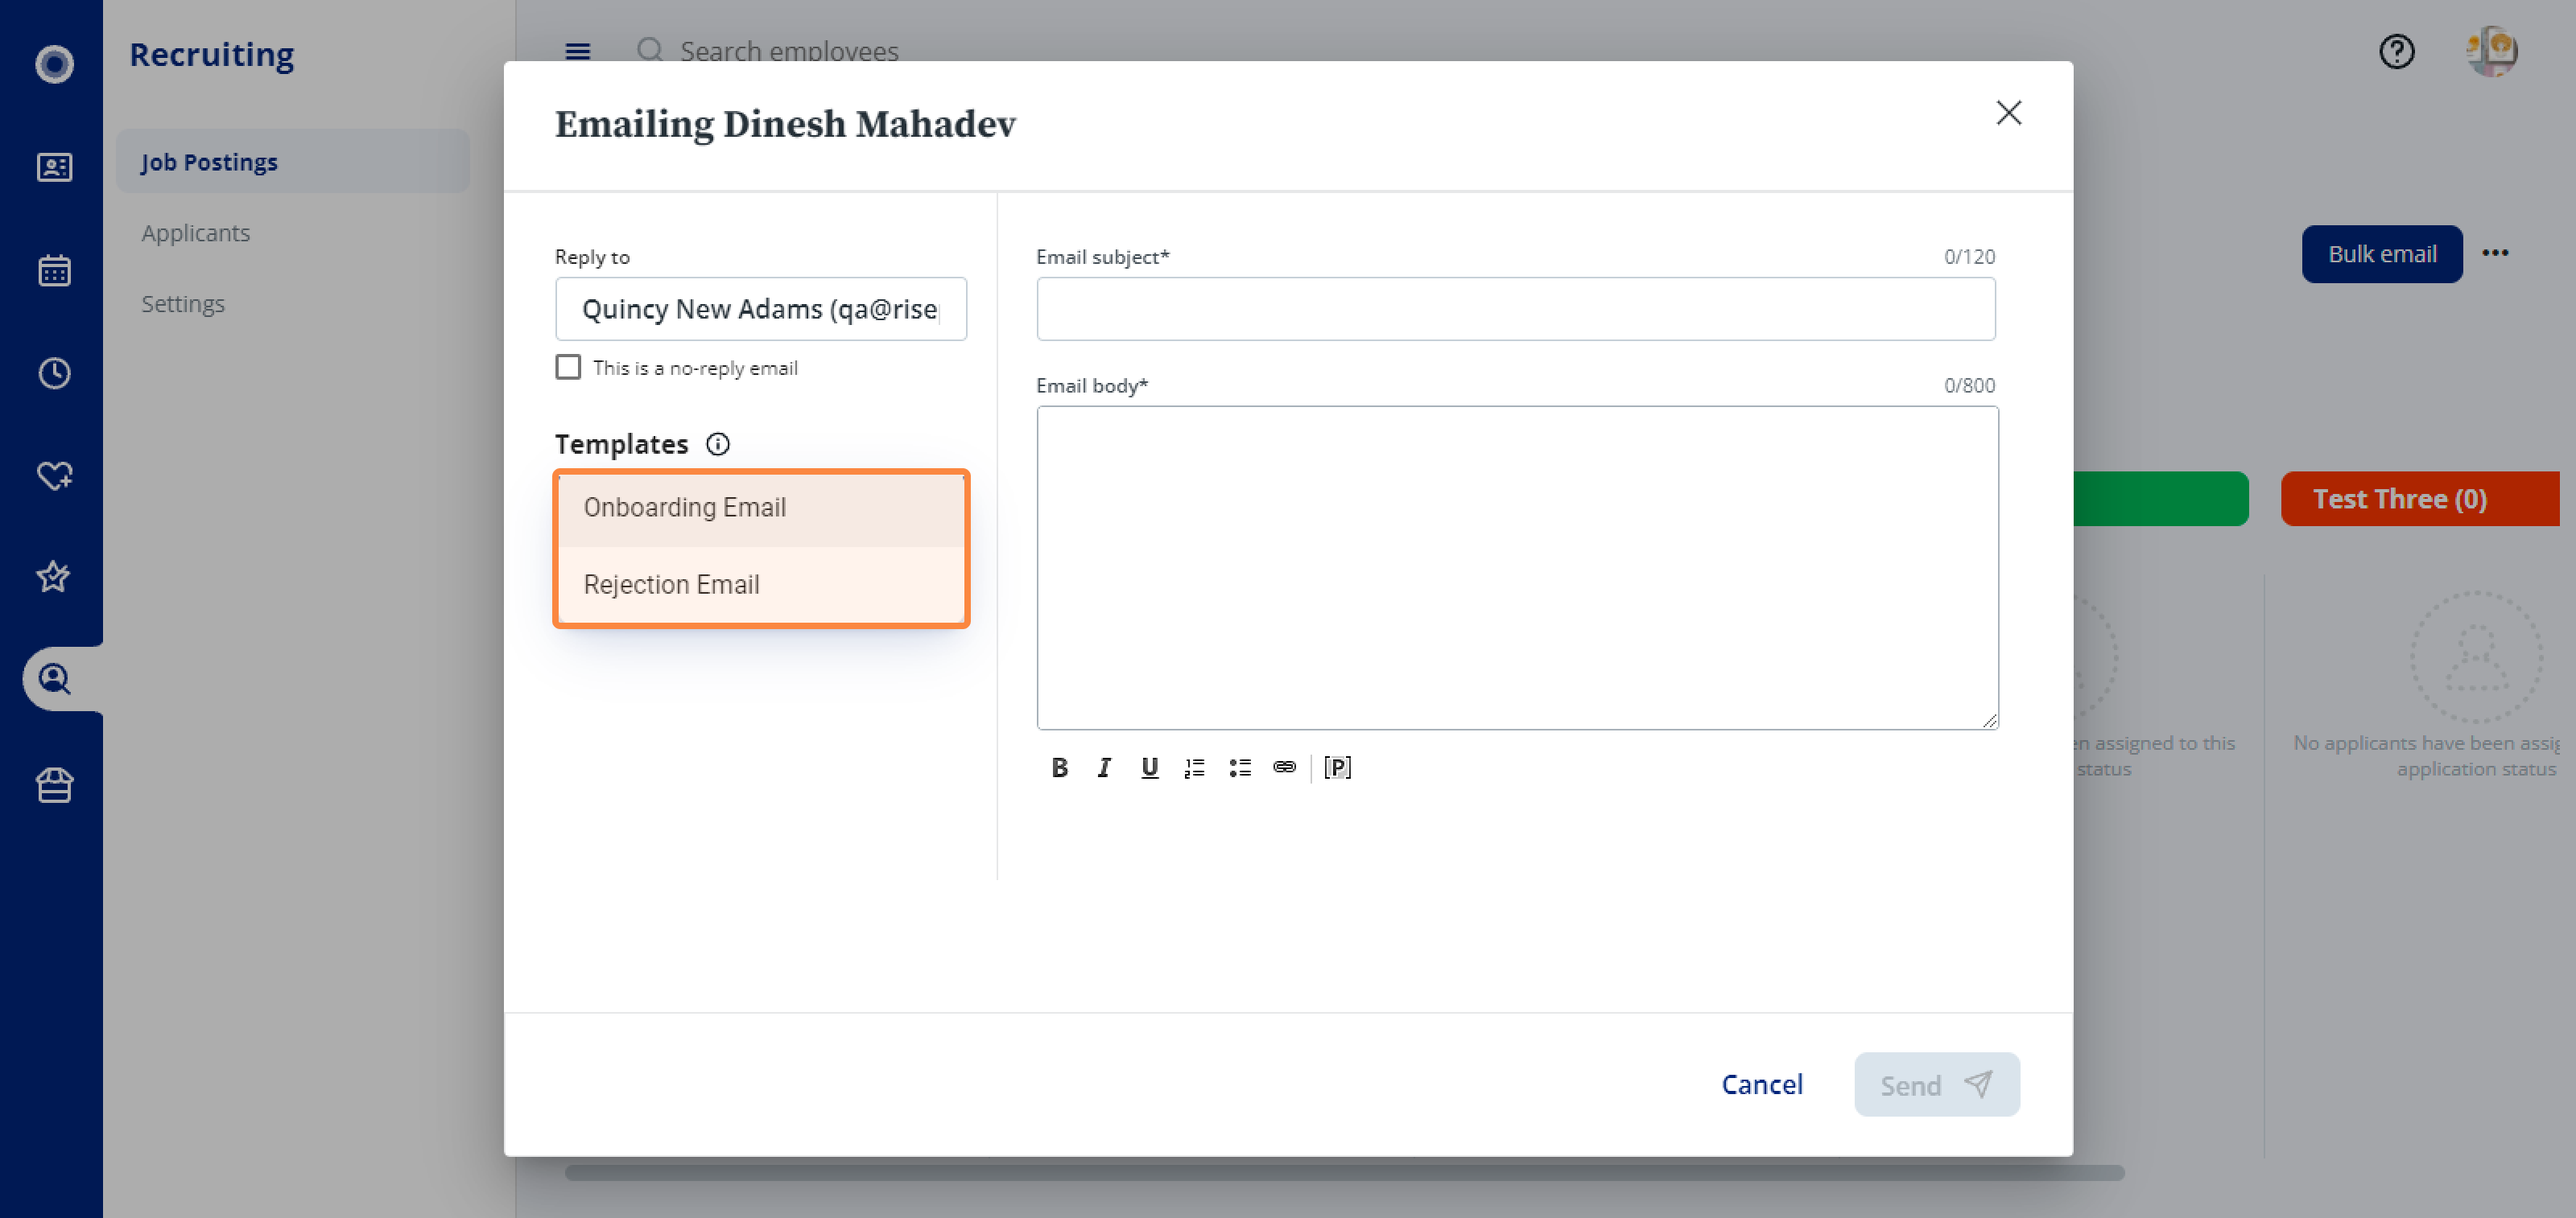Screen dimensions: 2576x1218
Task: Open the recruiting search-person sidebar icon
Action: pos(54,680)
